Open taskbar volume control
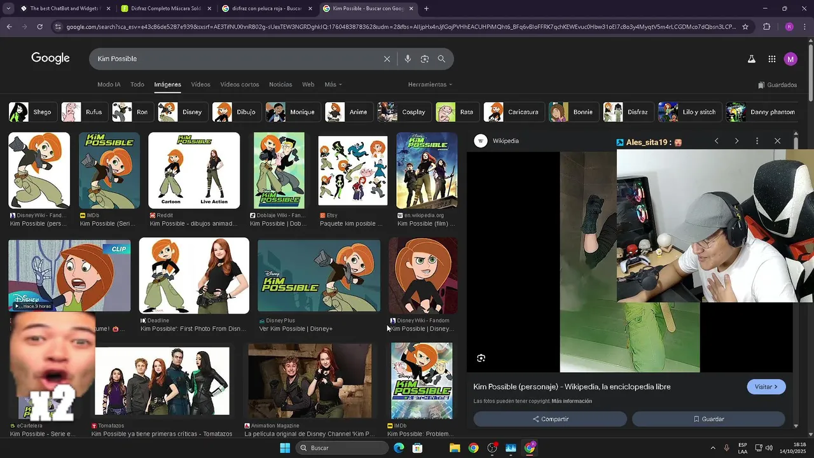This screenshot has height=458, width=814. (769, 448)
